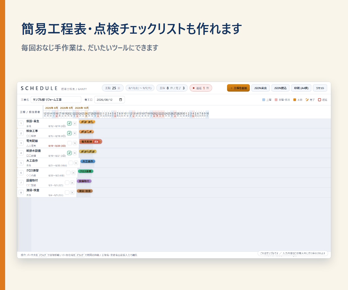The image size is (348, 290).
Task: Click the task name クロス張替
Action: click(x=32, y=170)
